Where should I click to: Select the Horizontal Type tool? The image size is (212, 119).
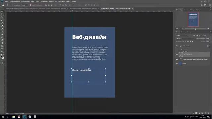pyautogui.click(x=2, y=43)
